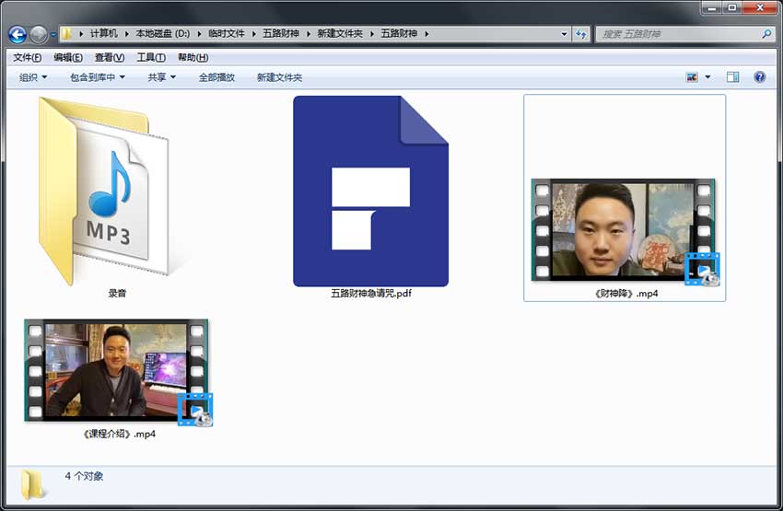
Task: Change view using the view mode icon
Action: [x=692, y=77]
